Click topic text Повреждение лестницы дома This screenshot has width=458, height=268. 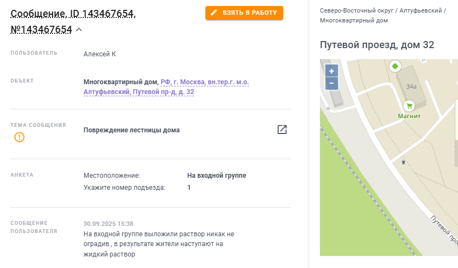(x=131, y=130)
